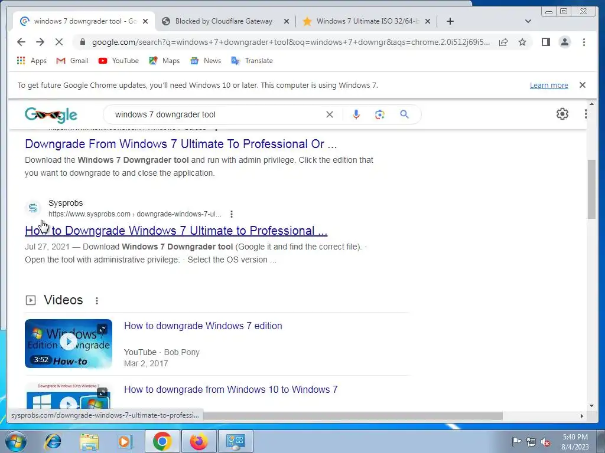Click the scrollbar down arrow
605x453 pixels.
[x=591, y=406]
